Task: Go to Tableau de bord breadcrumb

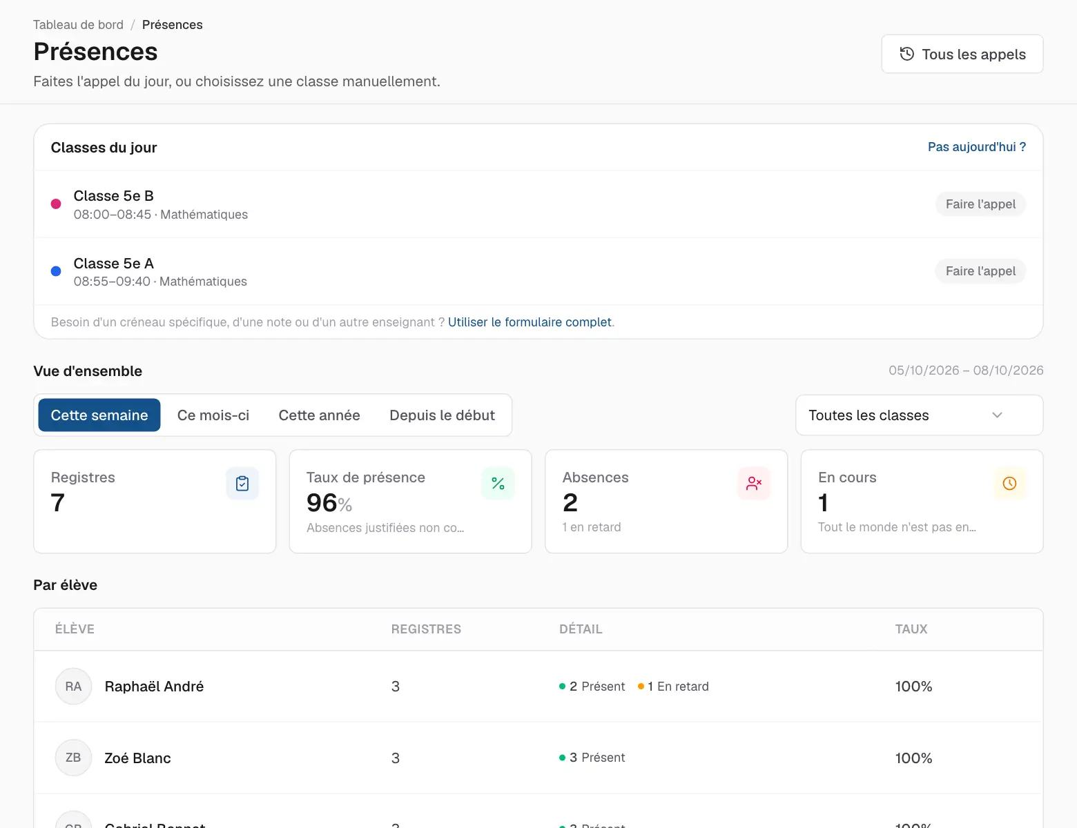Action: pyautogui.click(x=78, y=25)
